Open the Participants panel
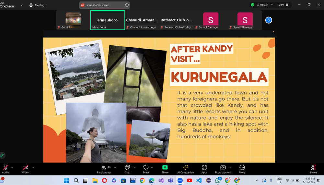 [104, 169]
